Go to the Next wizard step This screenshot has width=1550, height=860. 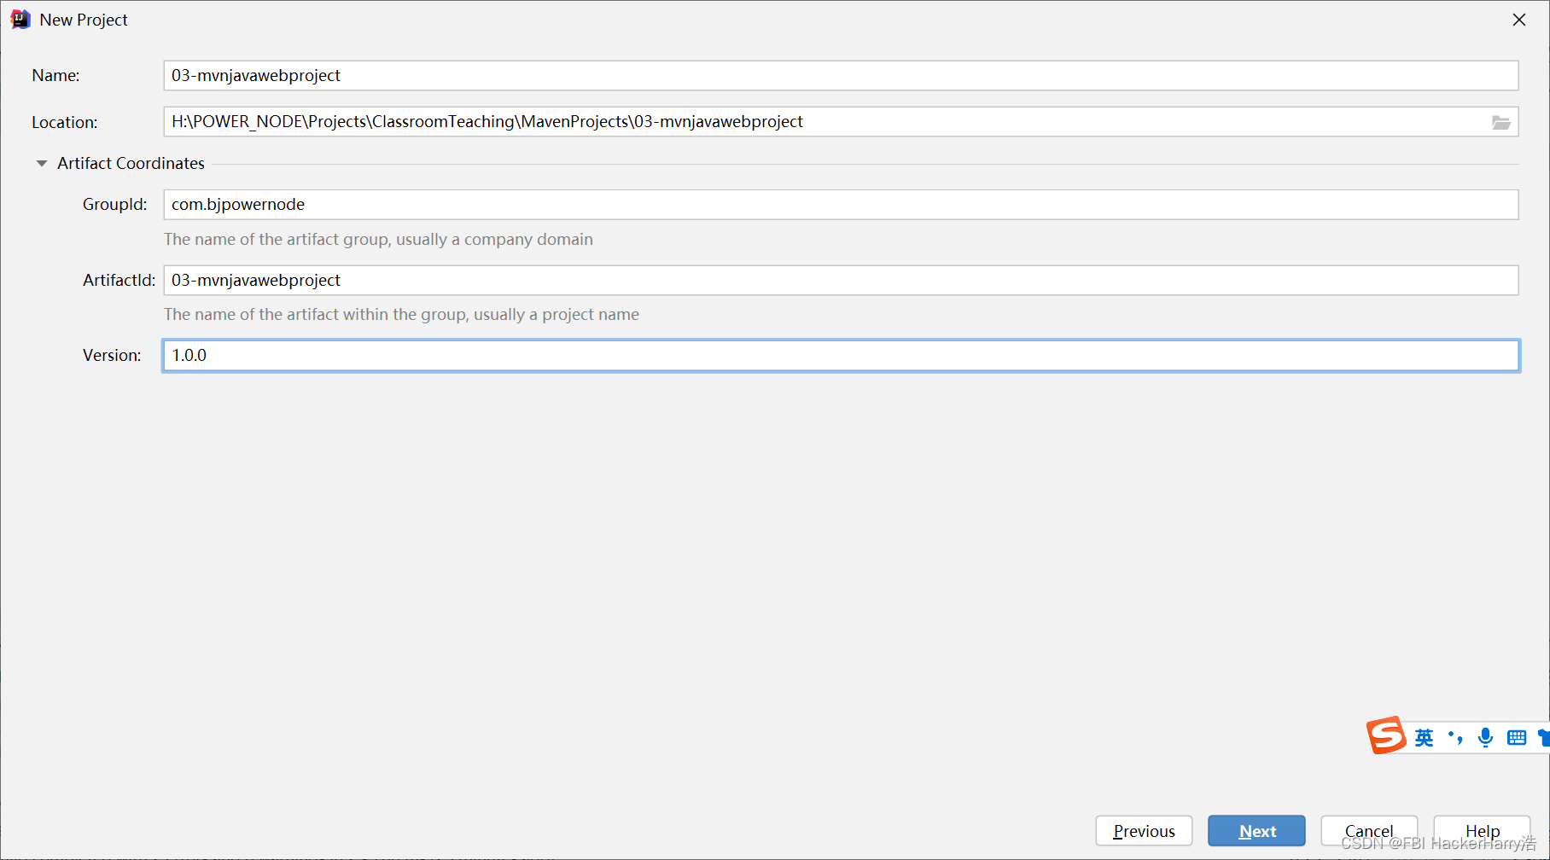pos(1256,831)
